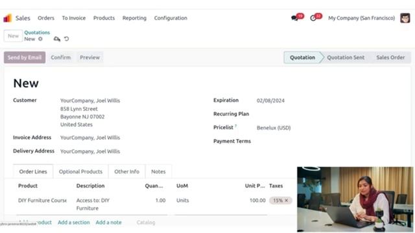Switch to the Notes tab
This screenshot has width=415, height=233.
(x=158, y=172)
